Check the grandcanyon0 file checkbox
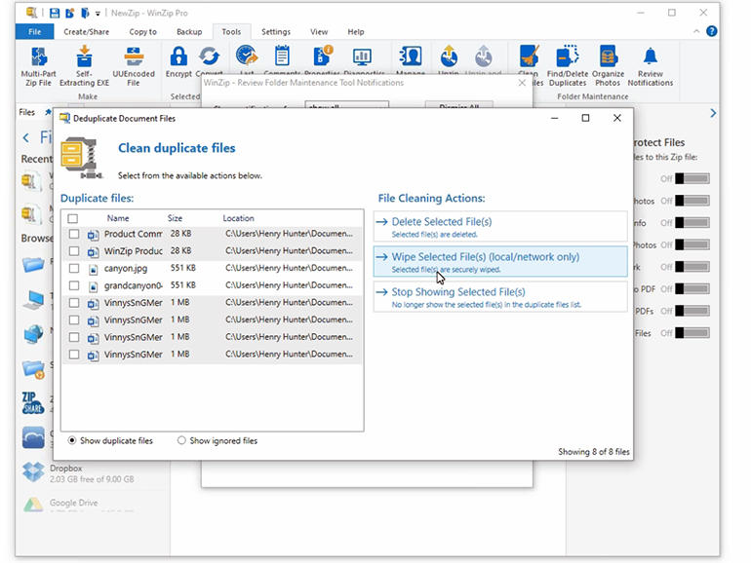The height and width of the screenshot is (563, 751). click(74, 285)
